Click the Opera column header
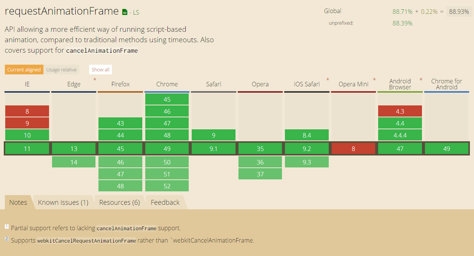The image size is (474, 256). pyautogui.click(x=260, y=84)
